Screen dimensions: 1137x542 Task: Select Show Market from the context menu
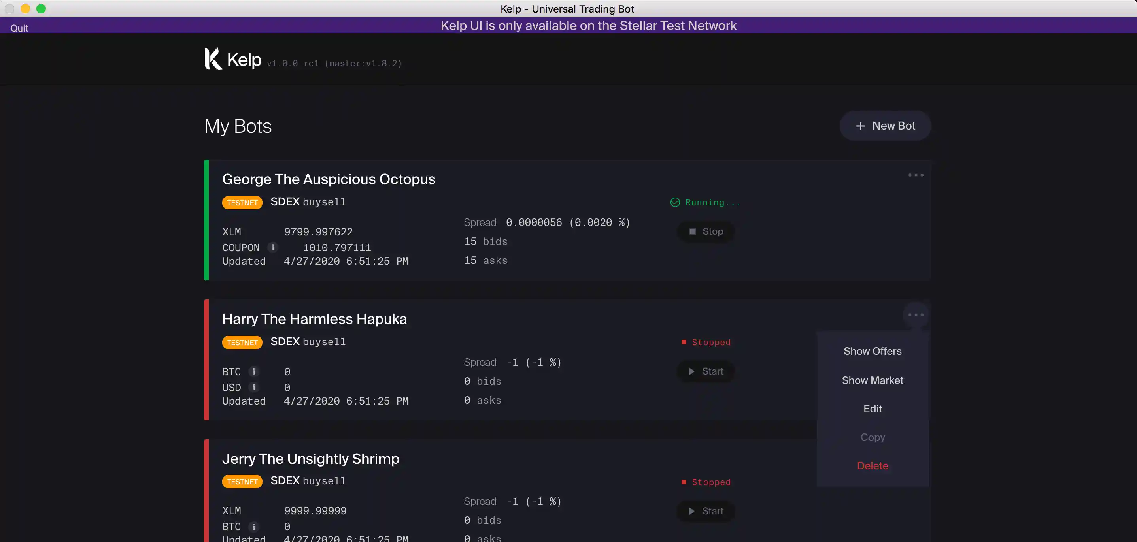point(872,380)
